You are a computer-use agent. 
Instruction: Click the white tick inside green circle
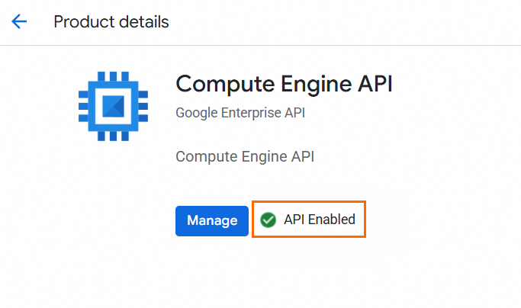tap(268, 220)
